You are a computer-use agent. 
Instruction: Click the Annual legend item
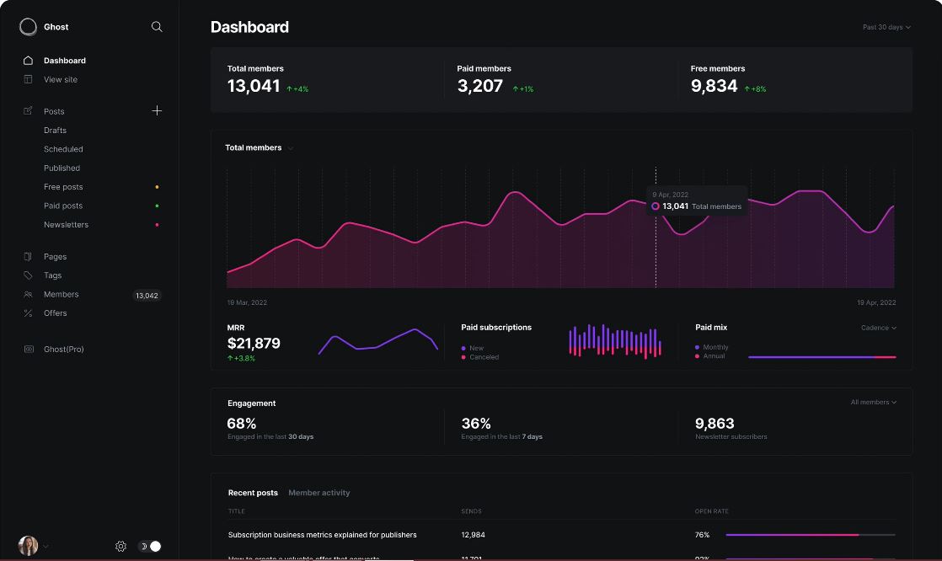click(709, 356)
